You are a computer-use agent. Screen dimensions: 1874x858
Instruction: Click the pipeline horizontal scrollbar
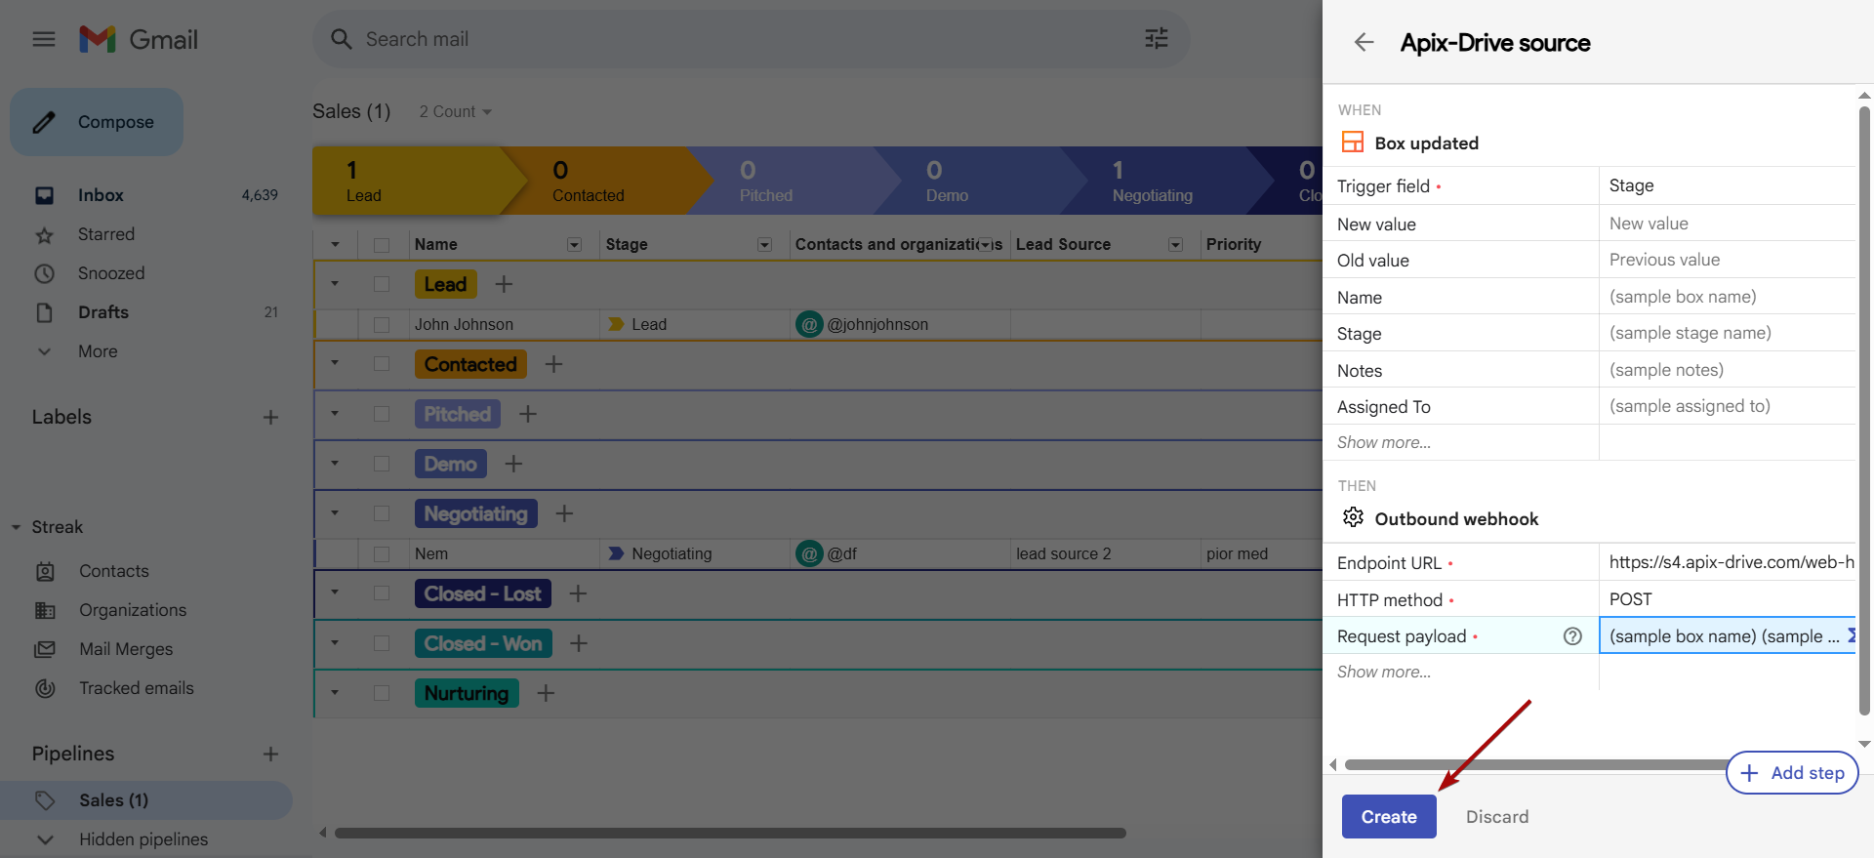point(730,834)
